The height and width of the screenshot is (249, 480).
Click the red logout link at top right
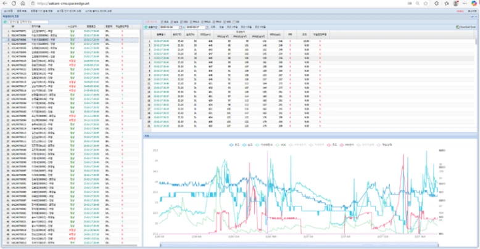[x=461, y=10]
